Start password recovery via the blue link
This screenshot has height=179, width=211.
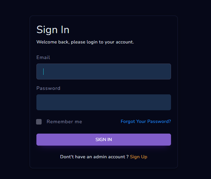click(x=146, y=121)
